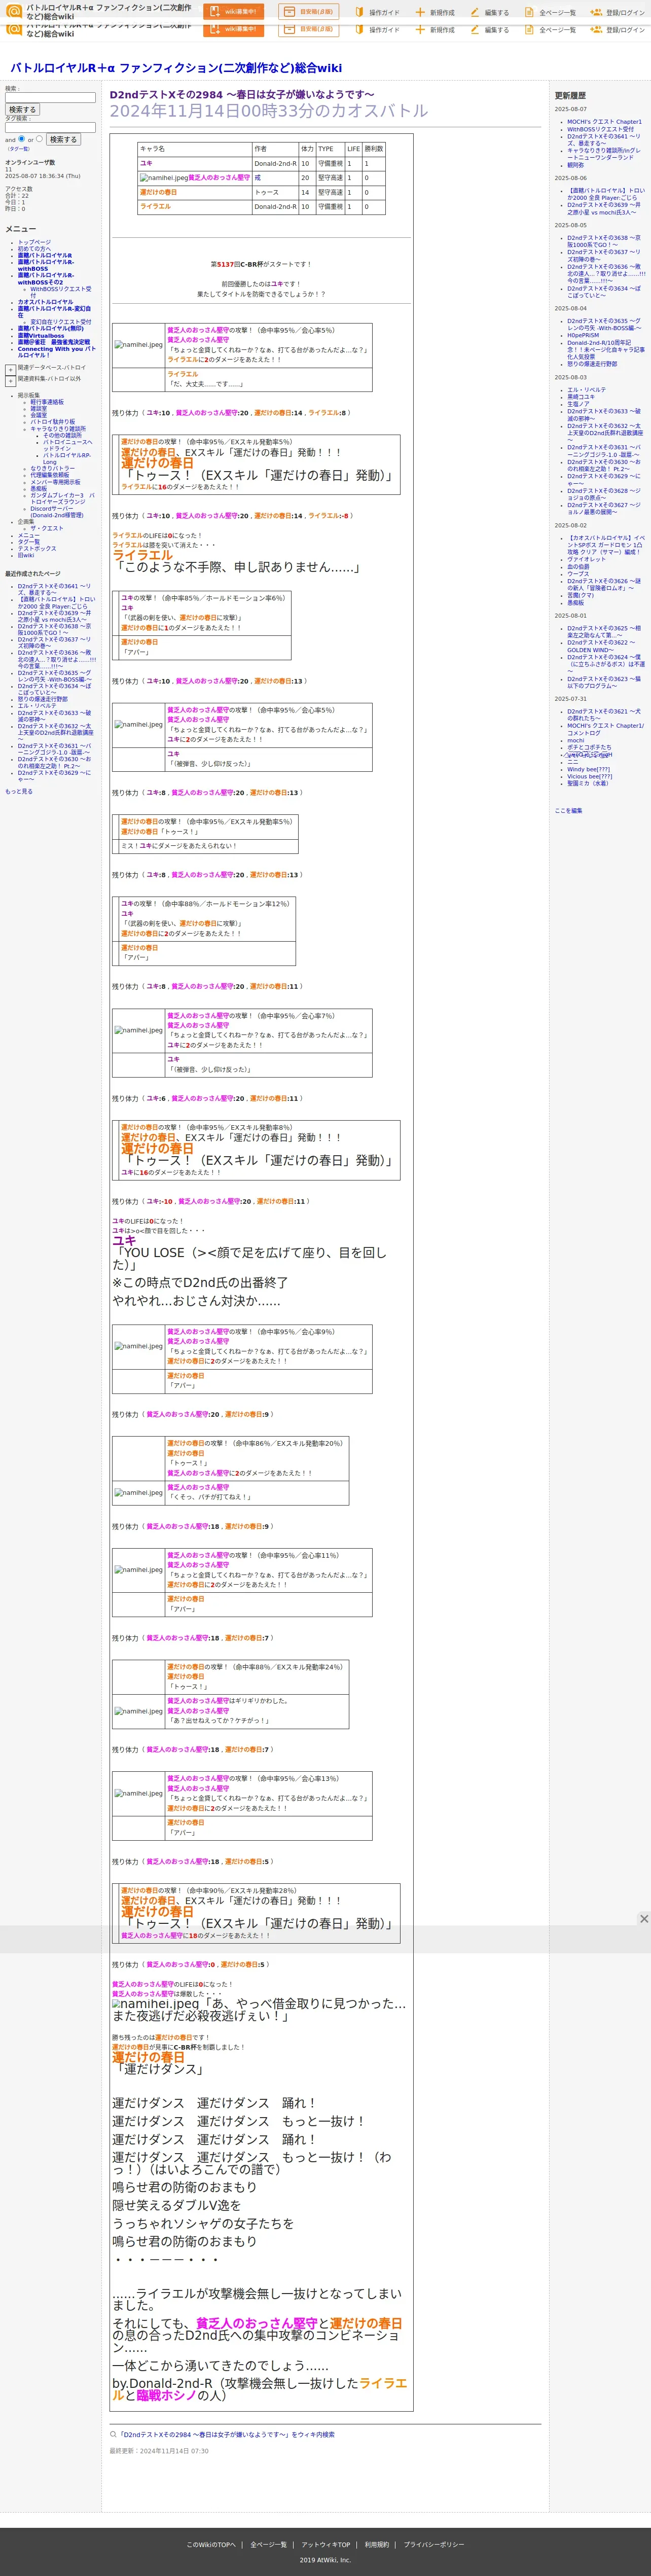651x2576 pixels.
Task: Select the "or" search mode radio button
Action: pyautogui.click(x=40, y=139)
